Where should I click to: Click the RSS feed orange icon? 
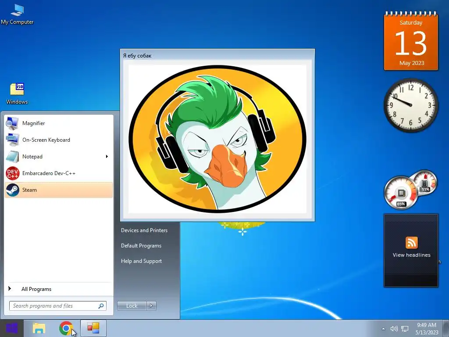pyautogui.click(x=411, y=243)
